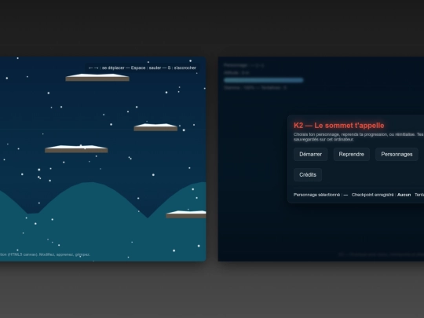Resume the game with Reprendre
This screenshot has width=424, height=318.
click(x=351, y=155)
